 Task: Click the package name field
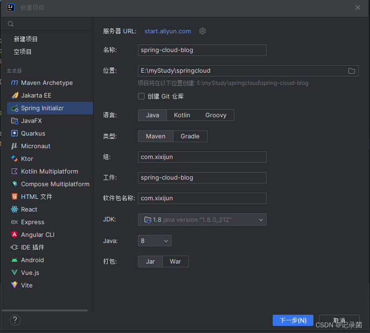202,198
